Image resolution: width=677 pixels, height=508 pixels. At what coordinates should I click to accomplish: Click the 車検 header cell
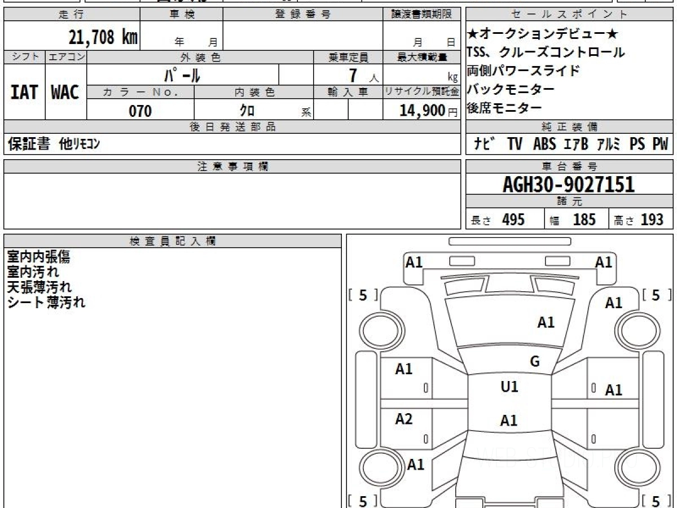[x=182, y=15]
